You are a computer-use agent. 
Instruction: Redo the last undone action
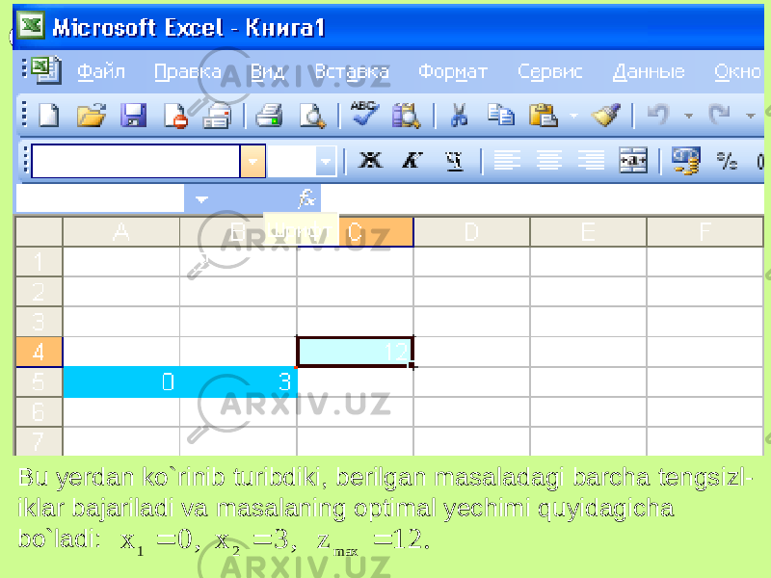[x=719, y=116]
